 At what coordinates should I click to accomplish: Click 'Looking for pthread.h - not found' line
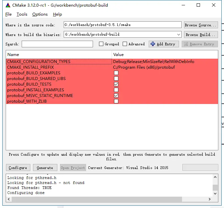[x=46, y=183]
